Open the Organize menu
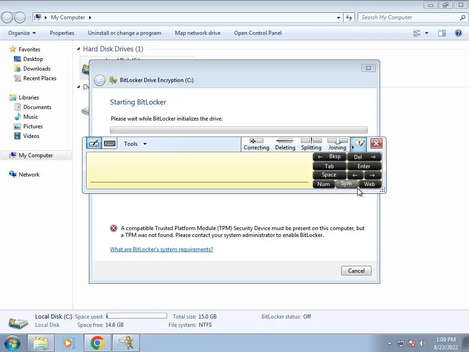This screenshot has height=352, width=469. 22,33
